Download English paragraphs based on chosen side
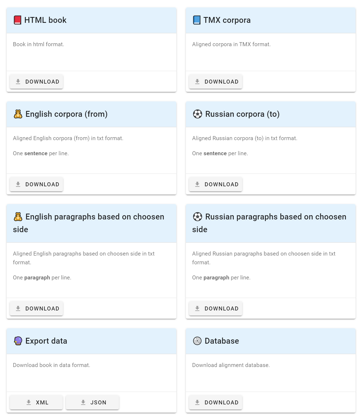The height and width of the screenshot is (419, 363). tap(36, 309)
